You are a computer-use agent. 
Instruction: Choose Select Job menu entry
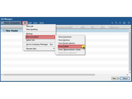point(39,40)
